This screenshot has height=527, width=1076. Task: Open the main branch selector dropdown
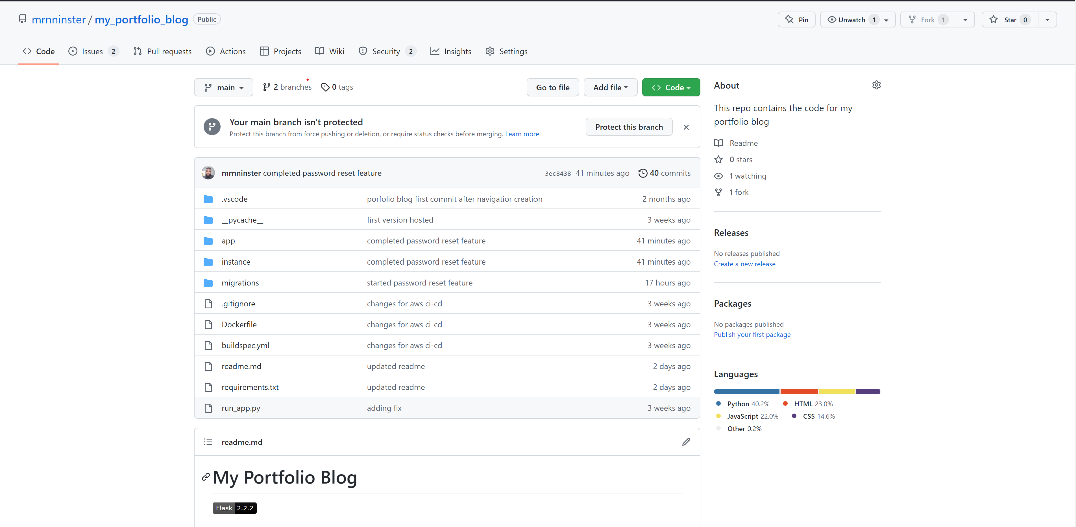pos(223,87)
